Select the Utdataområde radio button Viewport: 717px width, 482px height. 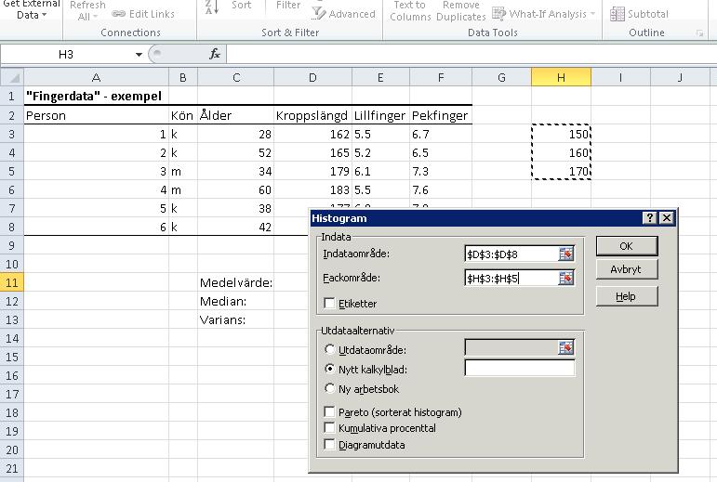coord(329,349)
